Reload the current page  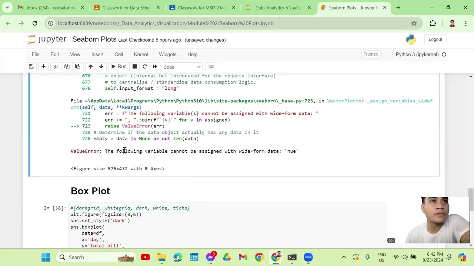(35, 23)
